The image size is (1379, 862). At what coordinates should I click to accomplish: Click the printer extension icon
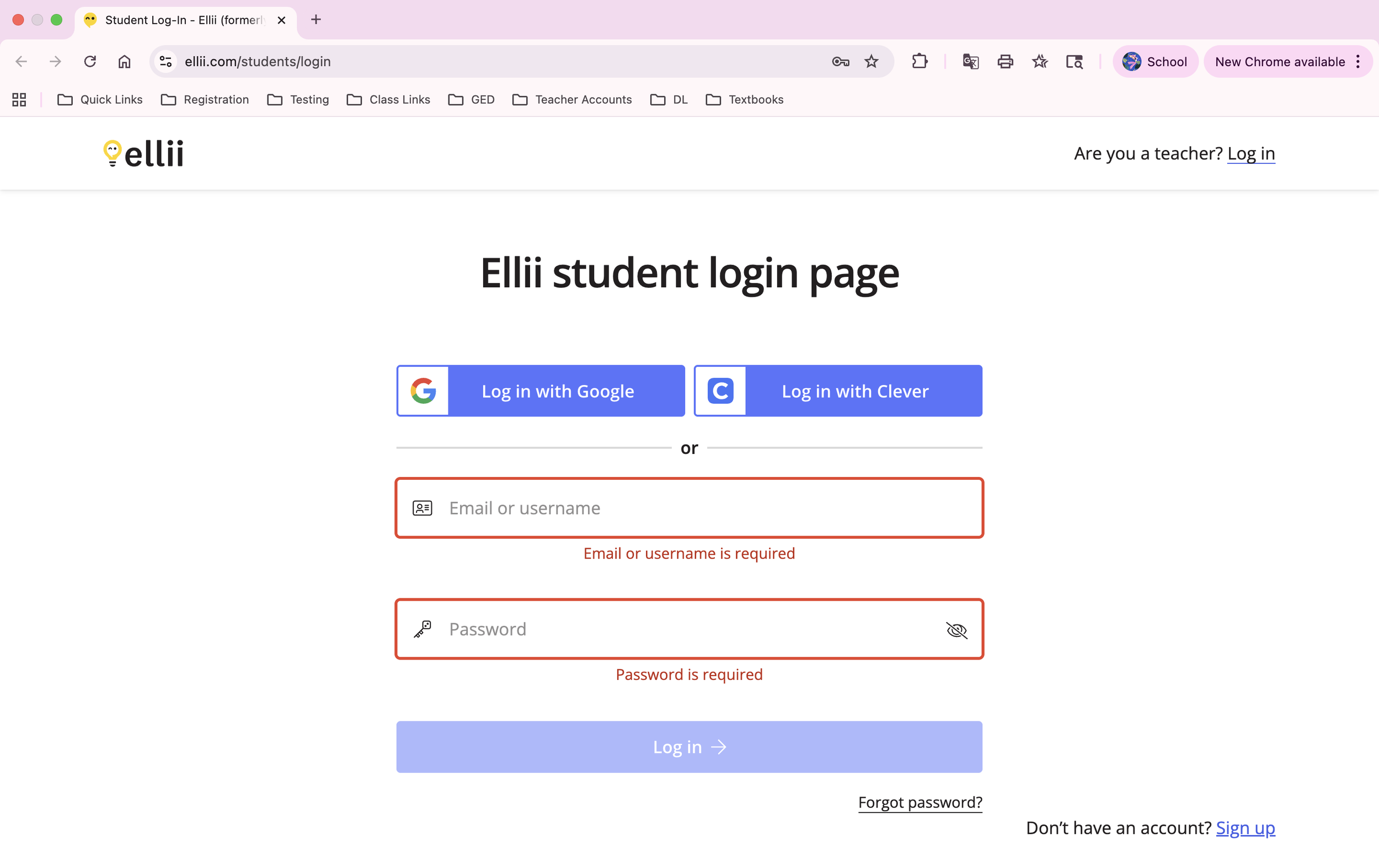(1005, 62)
